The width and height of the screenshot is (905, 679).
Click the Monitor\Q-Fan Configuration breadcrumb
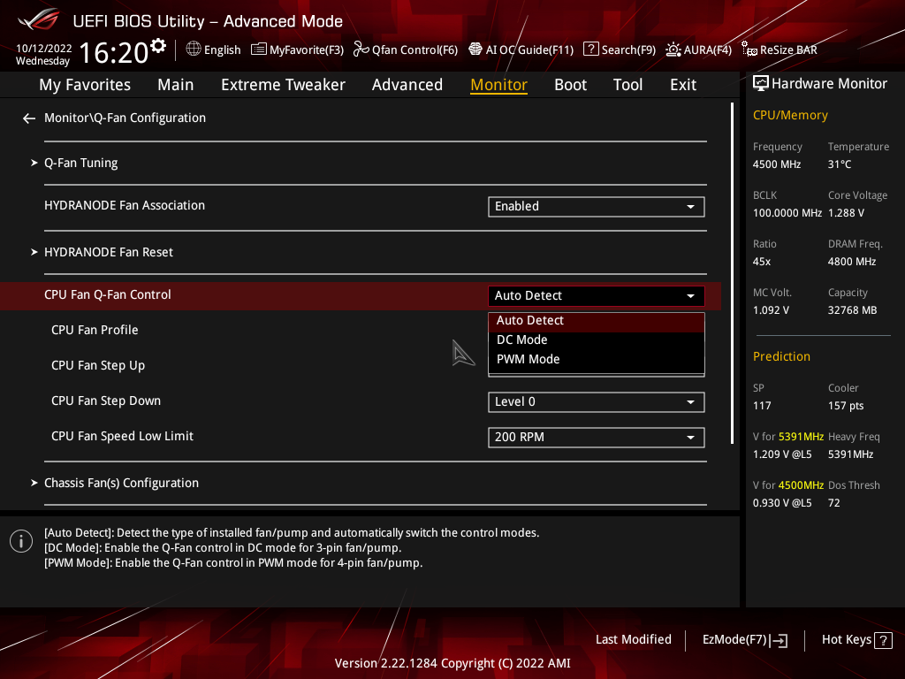[x=125, y=118]
